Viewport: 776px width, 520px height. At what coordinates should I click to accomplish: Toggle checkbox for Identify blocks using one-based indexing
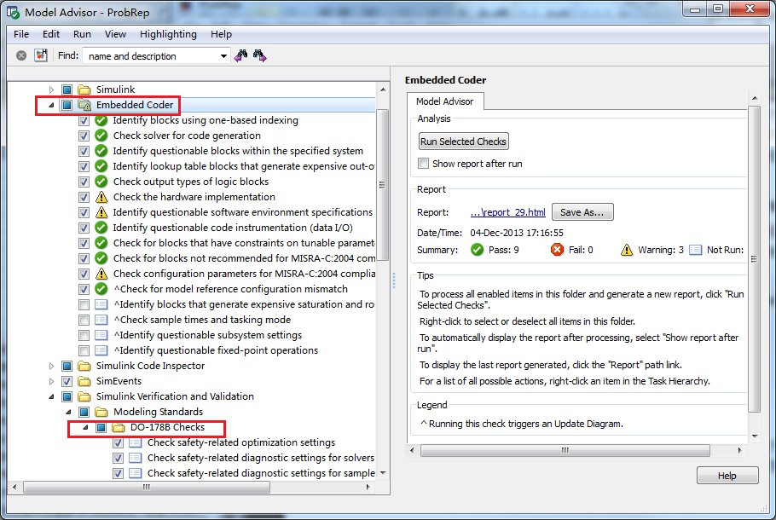coord(84,120)
